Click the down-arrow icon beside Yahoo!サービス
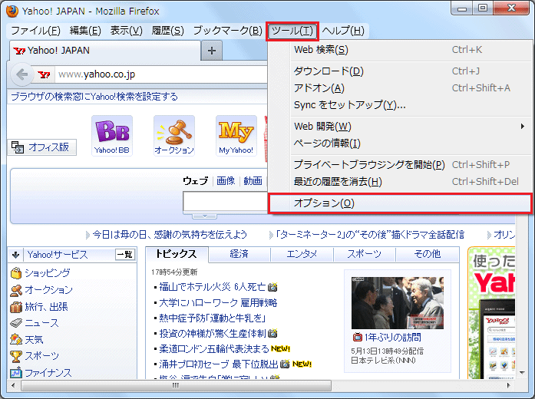The height and width of the screenshot is (399, 535). coord(15,255)
